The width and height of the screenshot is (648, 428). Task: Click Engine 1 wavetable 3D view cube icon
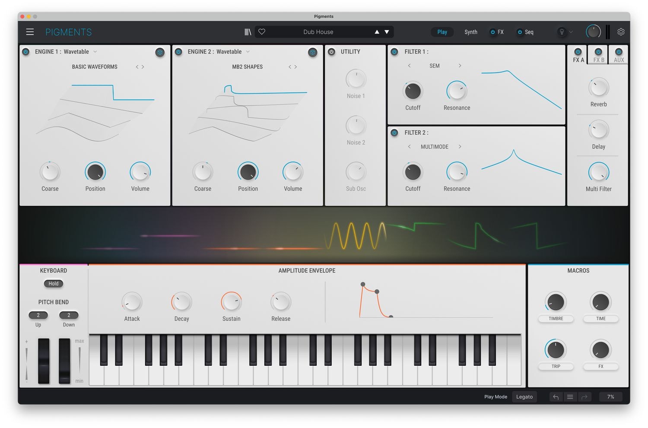tap(160, 52)
